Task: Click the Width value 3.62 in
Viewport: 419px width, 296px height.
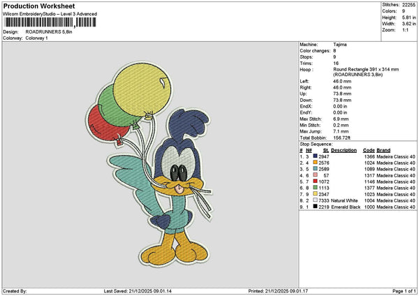Action: 409,24
